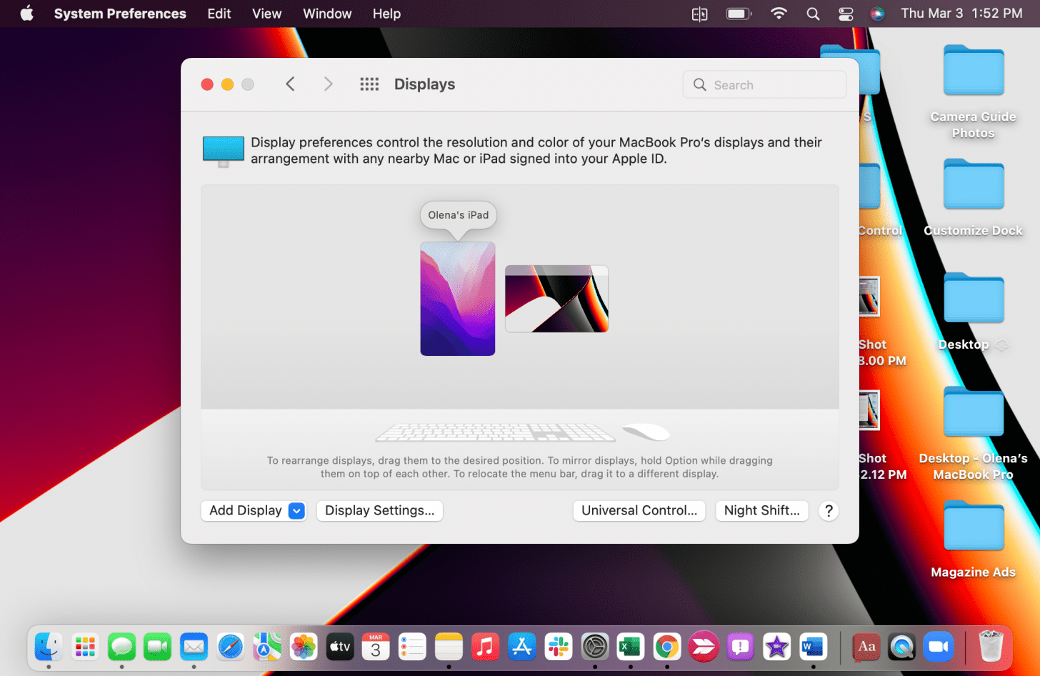Launch Zoom from the Dock

(x=939, y=647)
